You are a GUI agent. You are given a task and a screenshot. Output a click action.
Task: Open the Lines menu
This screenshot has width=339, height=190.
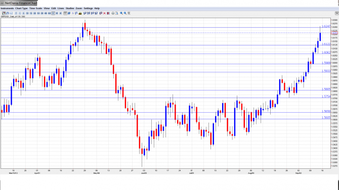click(x=61, y=9)
